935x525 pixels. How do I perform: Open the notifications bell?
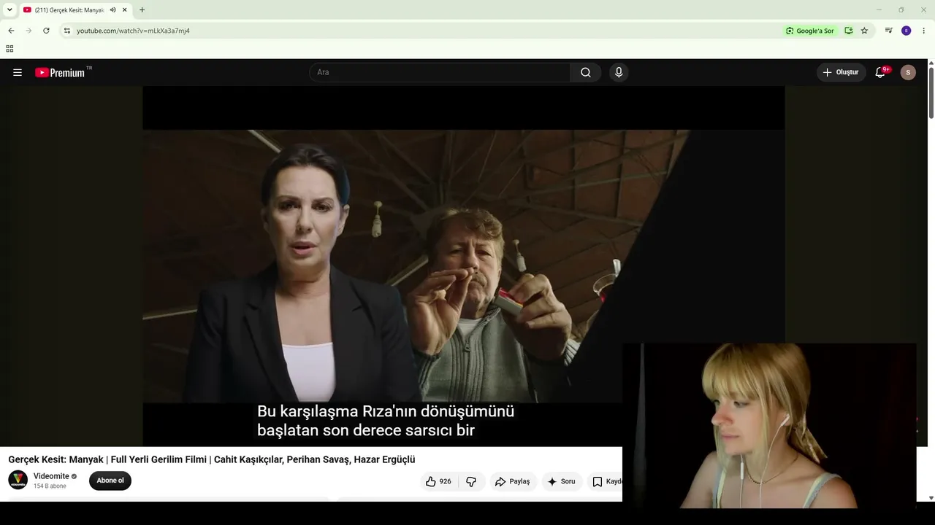click(x=881, y=72)
